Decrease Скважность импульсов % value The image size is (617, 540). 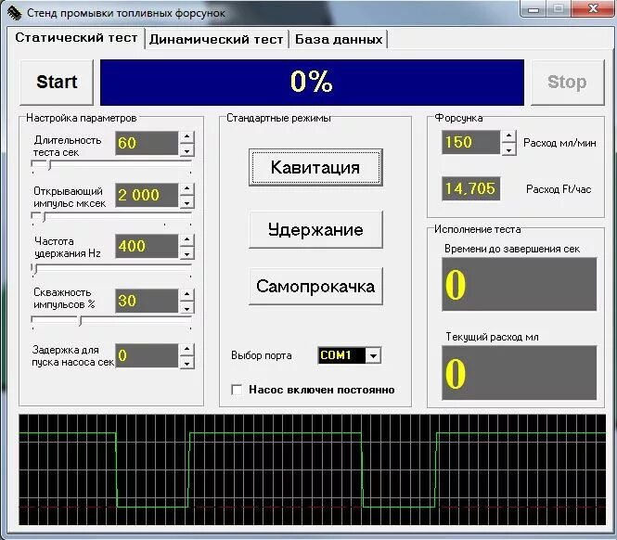click(x=186, y=308)
